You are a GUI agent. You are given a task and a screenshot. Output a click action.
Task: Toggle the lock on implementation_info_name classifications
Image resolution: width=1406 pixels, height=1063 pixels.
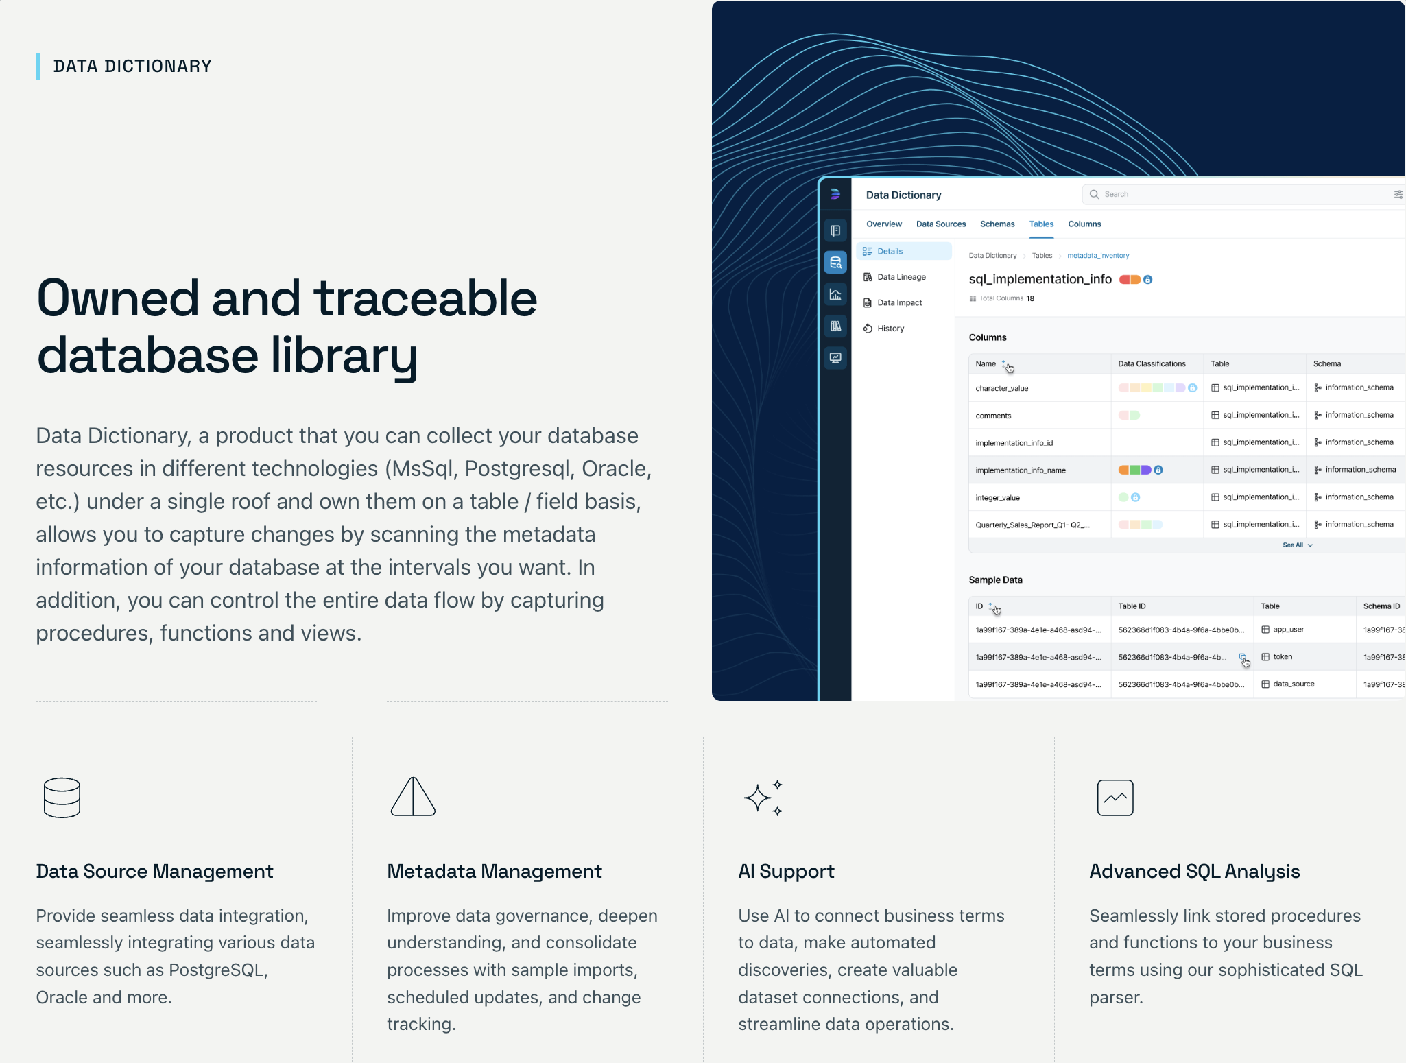[x=1159, y=470]
